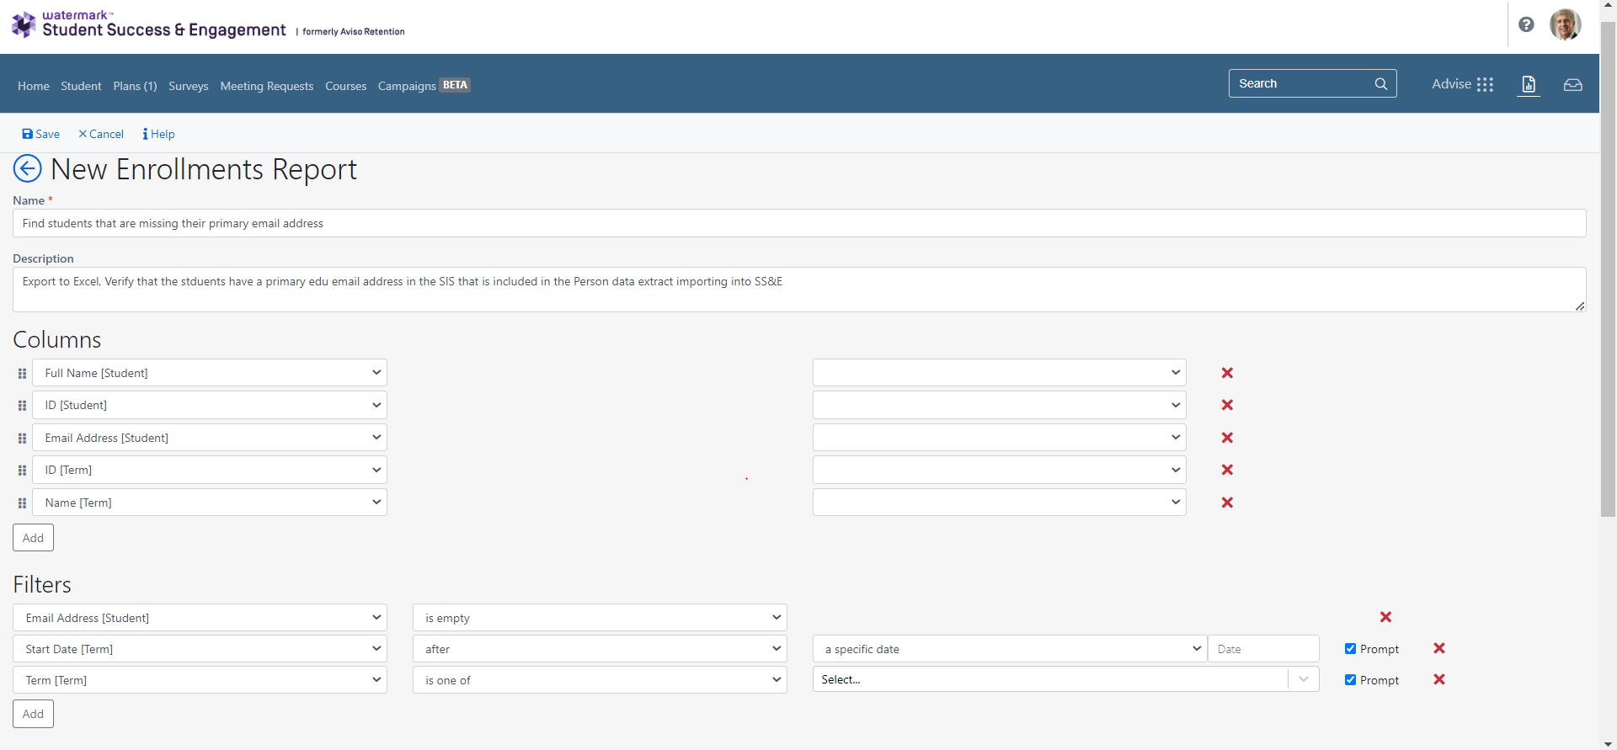
Task: Click the Help link
Action: pos(158,134)
